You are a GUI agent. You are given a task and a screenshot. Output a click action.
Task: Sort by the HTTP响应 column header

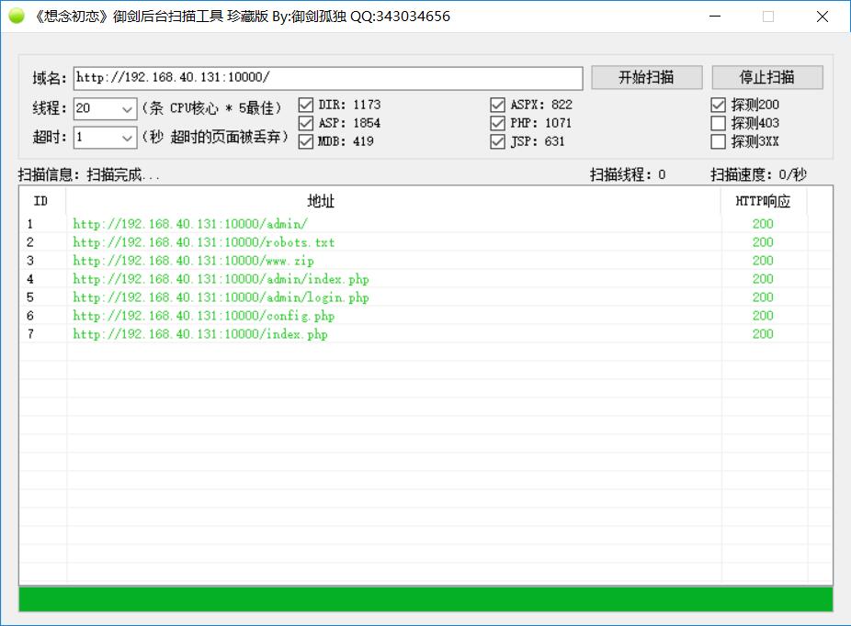[x=764, y=201]
